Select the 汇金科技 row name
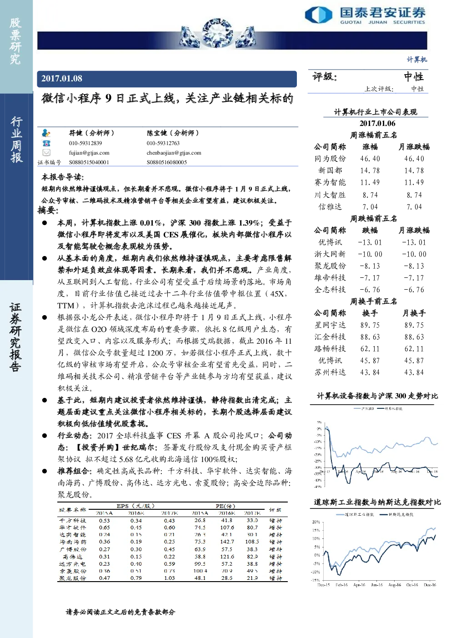Viewport: 451px width, 638px height. pyautogui.click(x=330, y=337)
